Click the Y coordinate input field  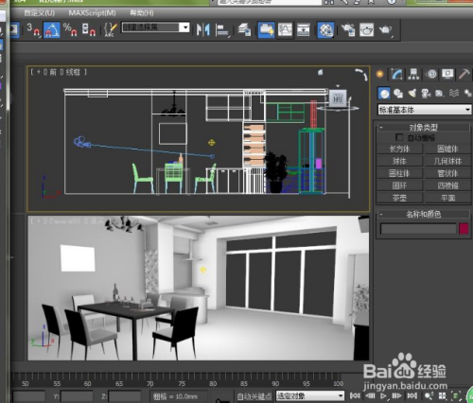[77, 396]
